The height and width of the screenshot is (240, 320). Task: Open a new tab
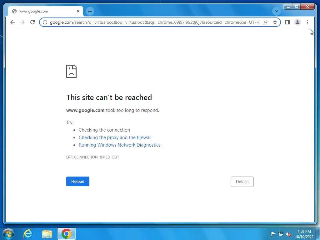(x=90, y=11)
